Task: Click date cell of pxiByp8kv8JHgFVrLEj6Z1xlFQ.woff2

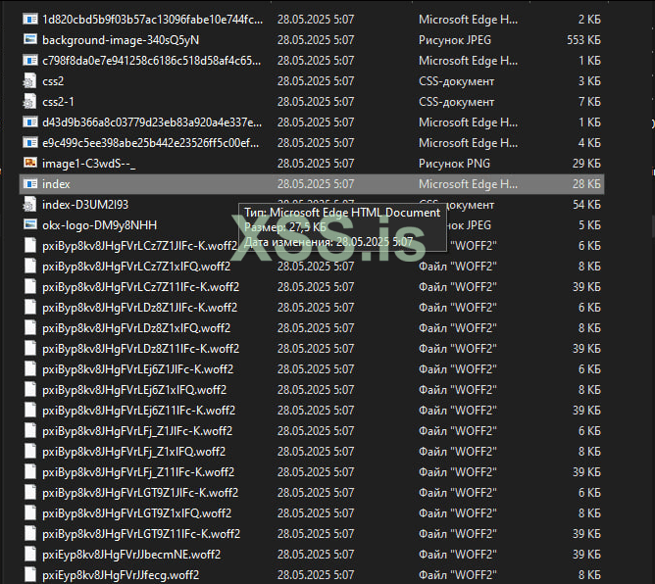Action: 316,389
